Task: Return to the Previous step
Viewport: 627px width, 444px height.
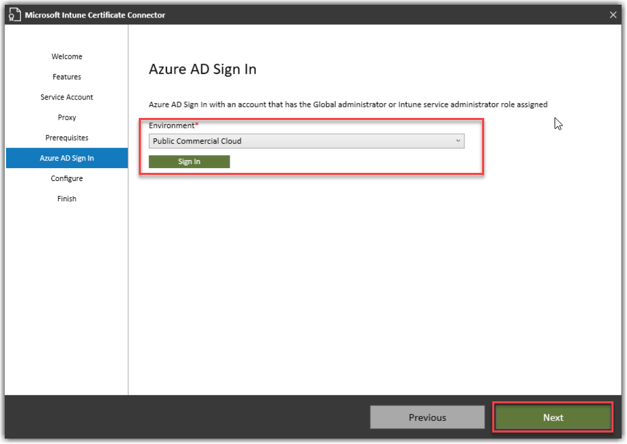Action: click(427, 417)
